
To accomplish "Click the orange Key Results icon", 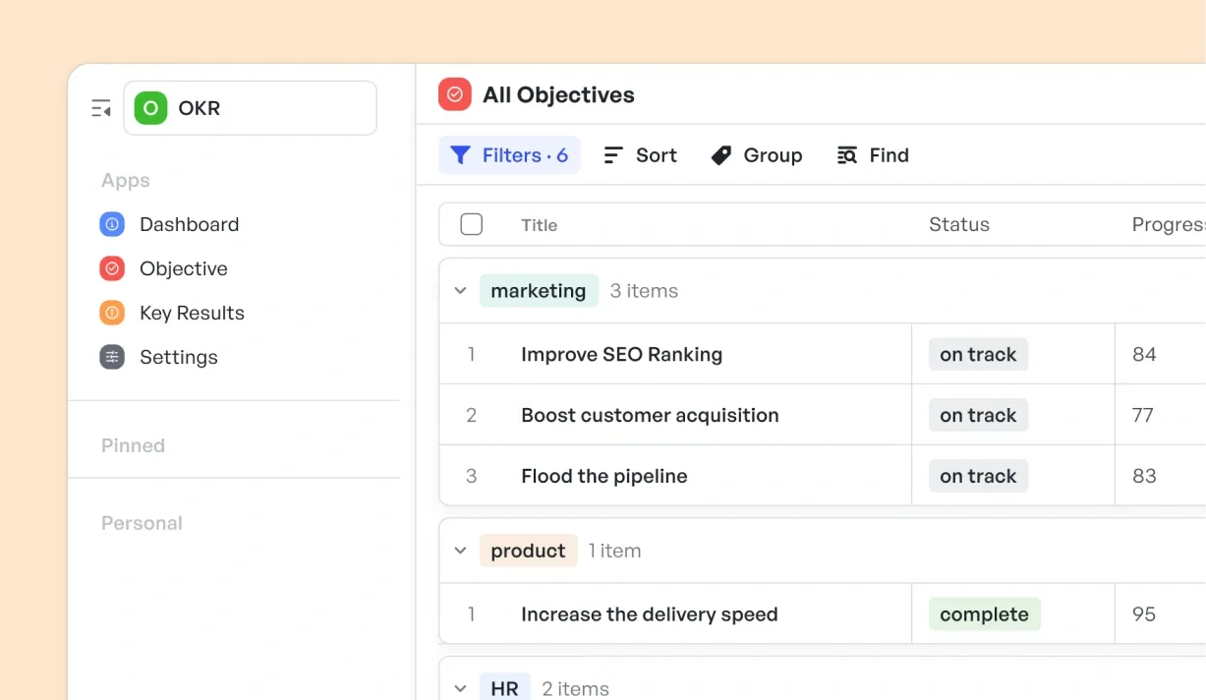I will pos(112,313).
